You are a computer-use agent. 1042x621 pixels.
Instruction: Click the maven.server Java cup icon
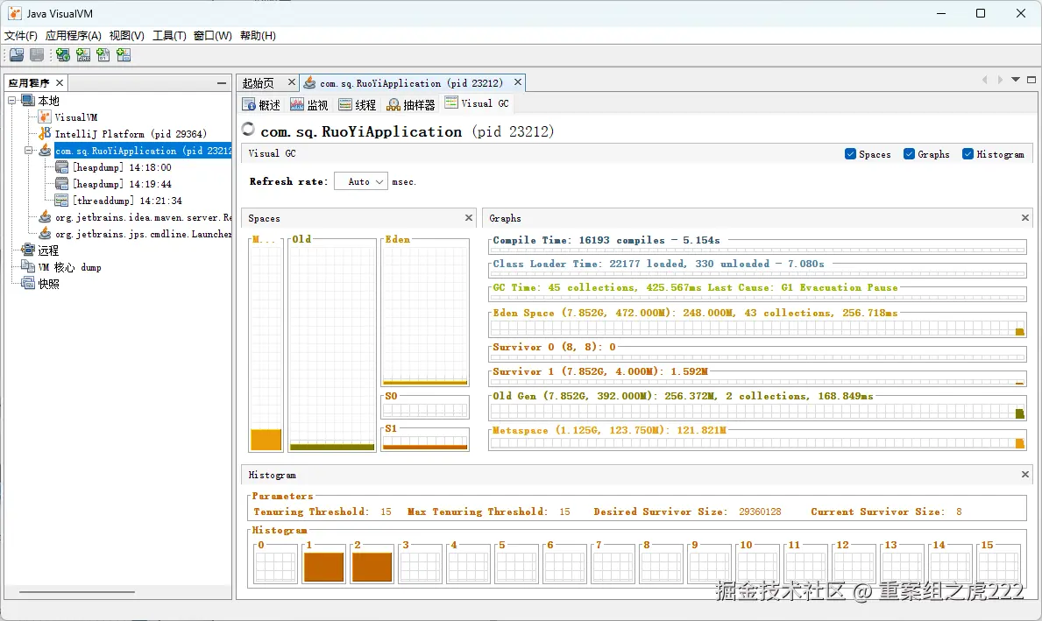pyautogui.click(x=45, y=217)
